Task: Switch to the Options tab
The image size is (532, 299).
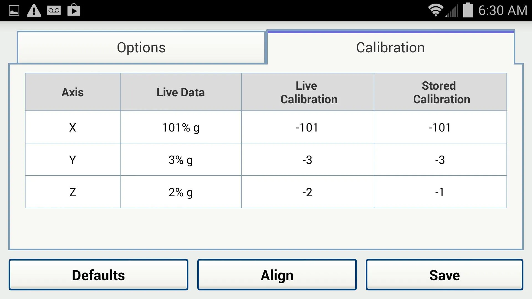Action: point(141,47)
